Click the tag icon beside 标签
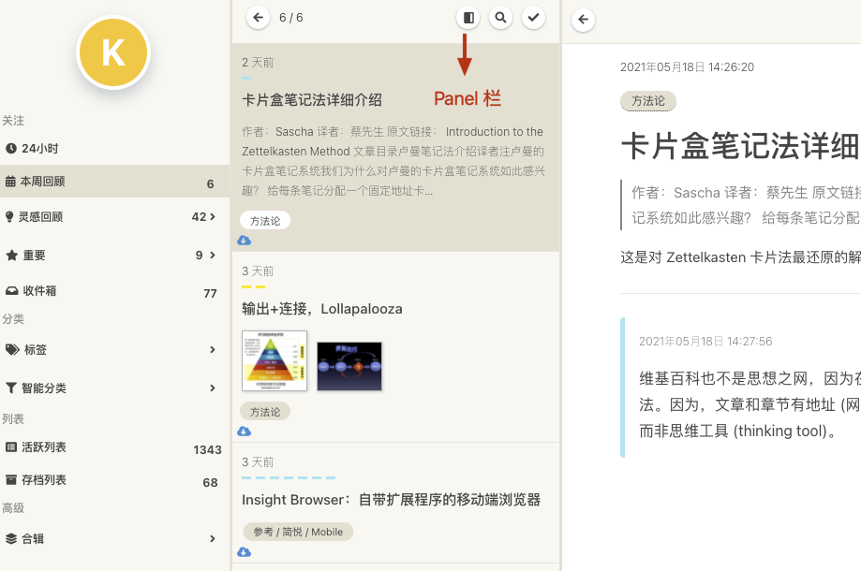 click(12, 349)
